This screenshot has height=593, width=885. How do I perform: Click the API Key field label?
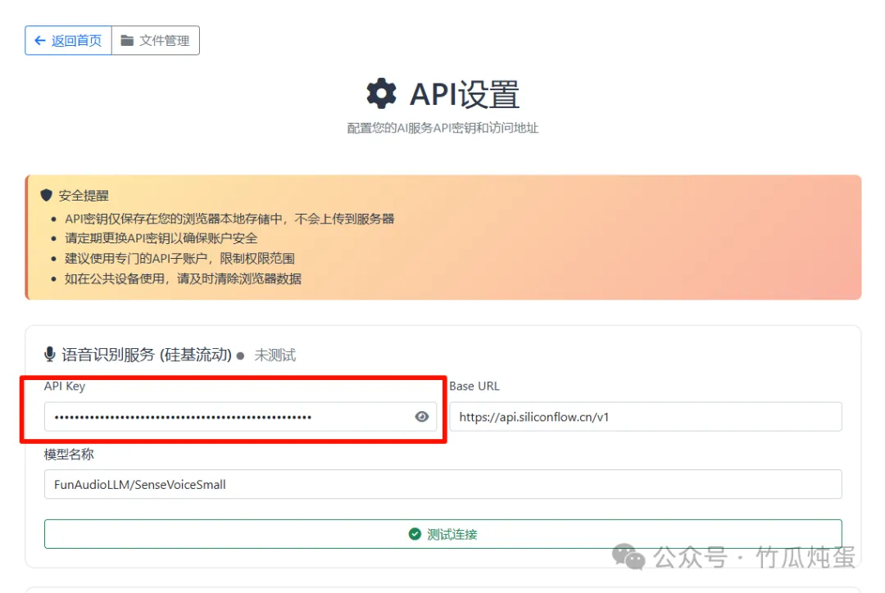(x=65, y=387)
